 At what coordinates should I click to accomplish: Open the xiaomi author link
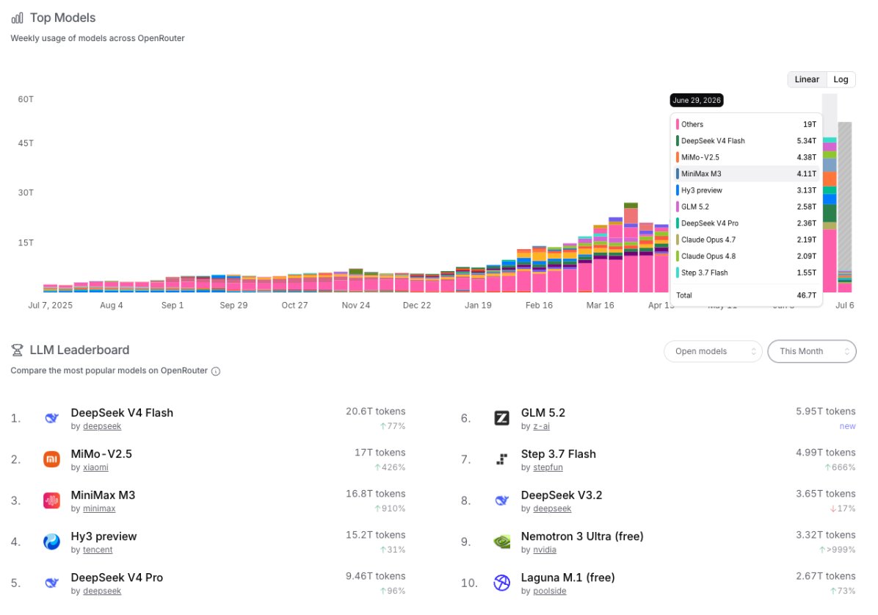click(95, 467)
